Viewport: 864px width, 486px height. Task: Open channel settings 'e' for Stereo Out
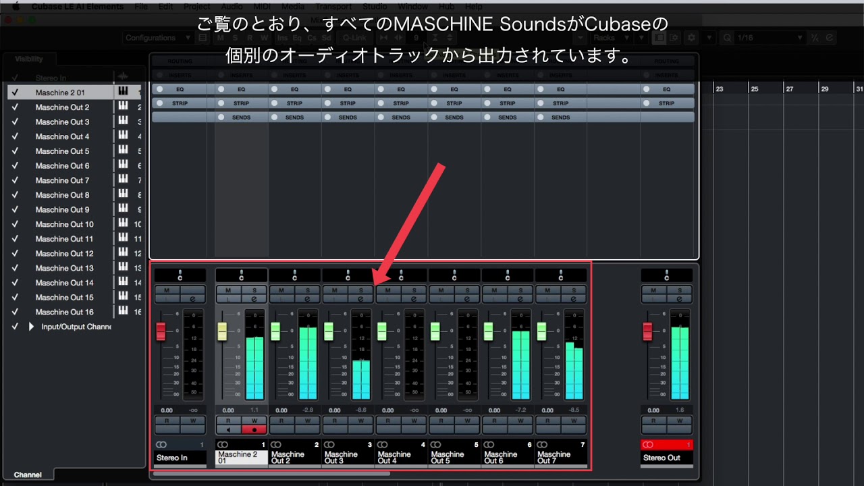(680, 298)
